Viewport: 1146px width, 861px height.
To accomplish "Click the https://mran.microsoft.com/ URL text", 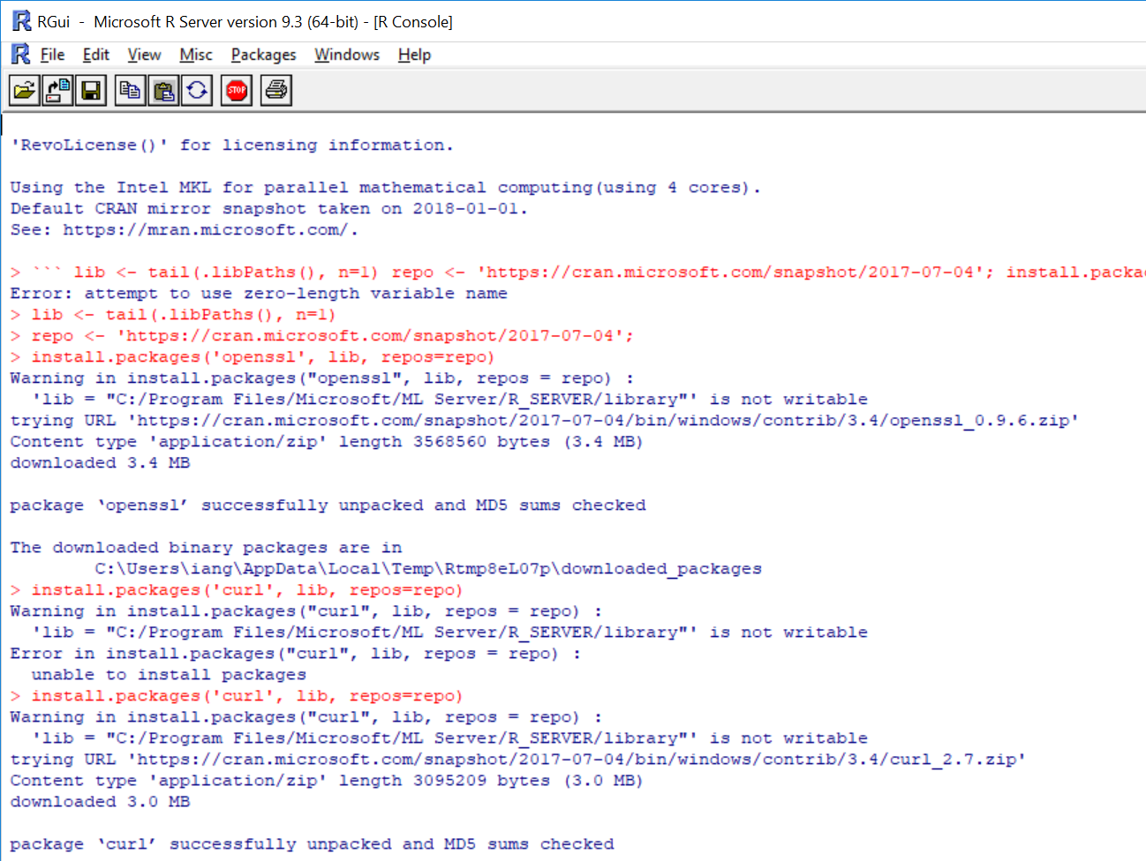I will click(x=207, y=229).
